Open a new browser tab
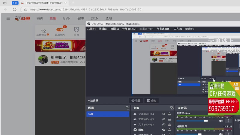 (x=73, y=3)
